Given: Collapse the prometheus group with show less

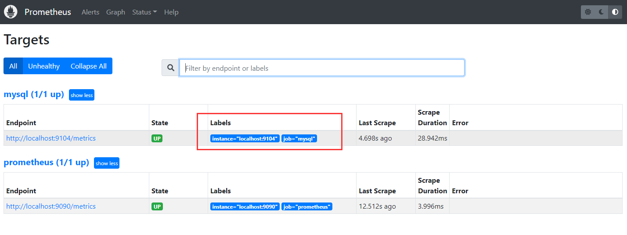Looking at the screenshot, I should click(107, 163).
